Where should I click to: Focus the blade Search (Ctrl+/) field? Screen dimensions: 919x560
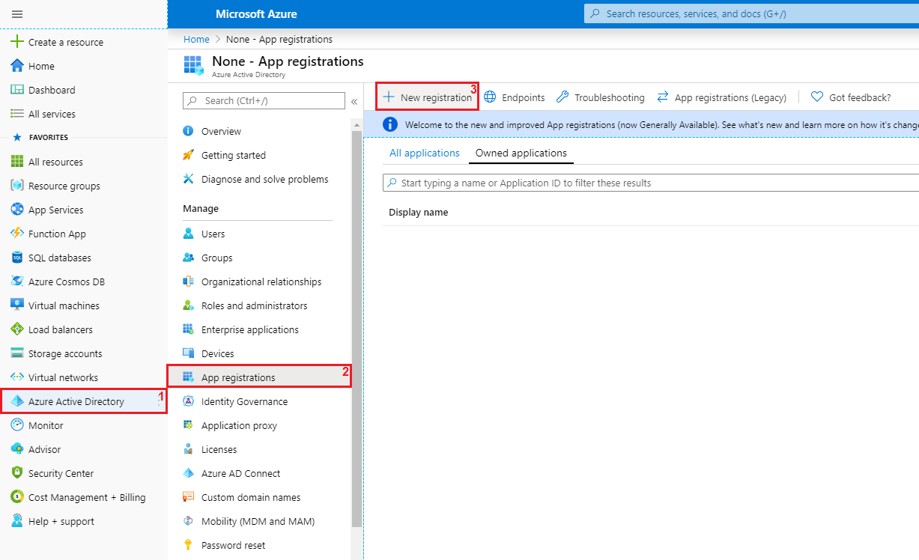click(x=264, y=100)
